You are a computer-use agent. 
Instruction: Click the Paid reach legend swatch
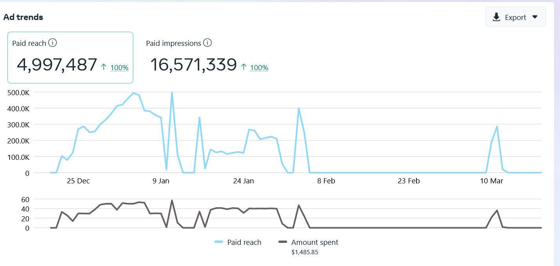pos(219,242)
